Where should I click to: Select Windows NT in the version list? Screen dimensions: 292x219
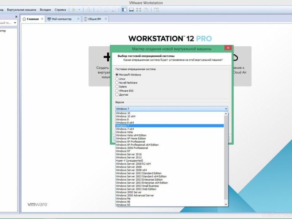(170, 151)
